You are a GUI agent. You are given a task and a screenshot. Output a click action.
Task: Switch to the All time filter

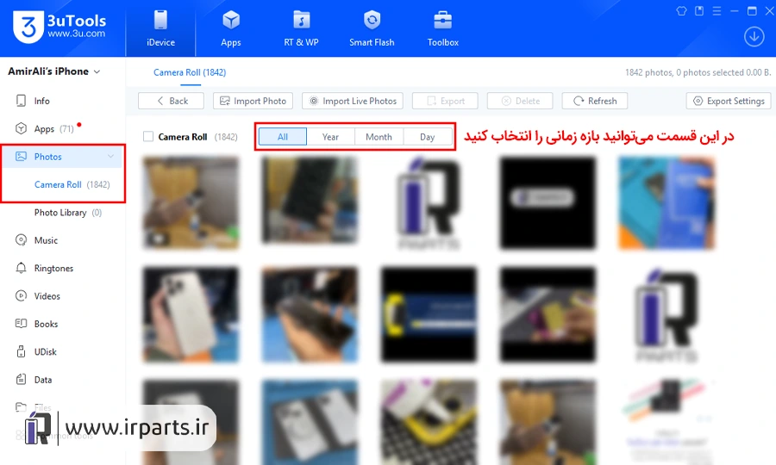283,136
